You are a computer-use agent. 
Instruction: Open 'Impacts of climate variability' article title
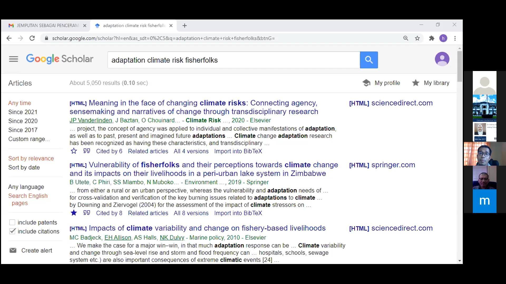point(207,228)
